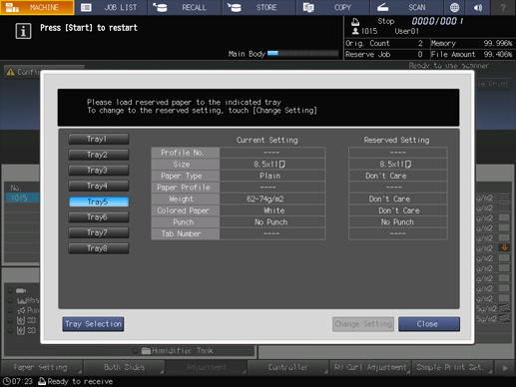Click the Main Body progress bar
Image resolution: width=516 pixels, height=387 pixels.
tap(302, 53)
